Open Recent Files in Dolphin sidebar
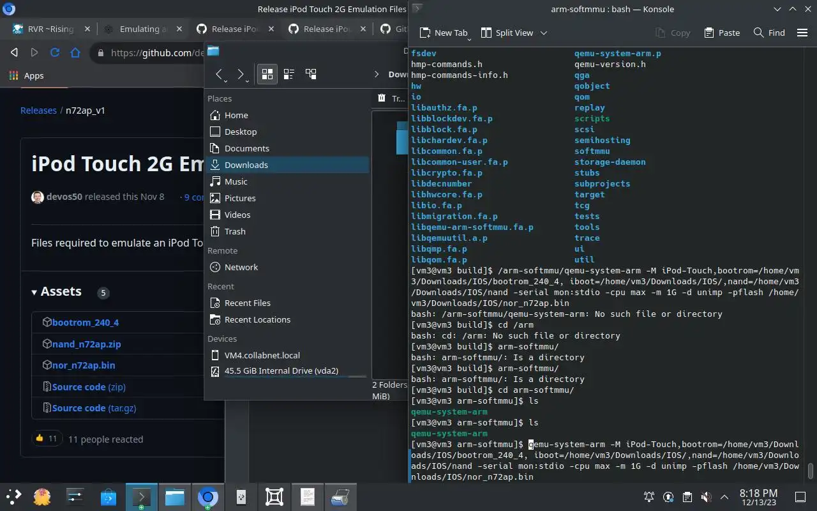The width and height of the screenshot is (817, 511). (x=287, y=303)
